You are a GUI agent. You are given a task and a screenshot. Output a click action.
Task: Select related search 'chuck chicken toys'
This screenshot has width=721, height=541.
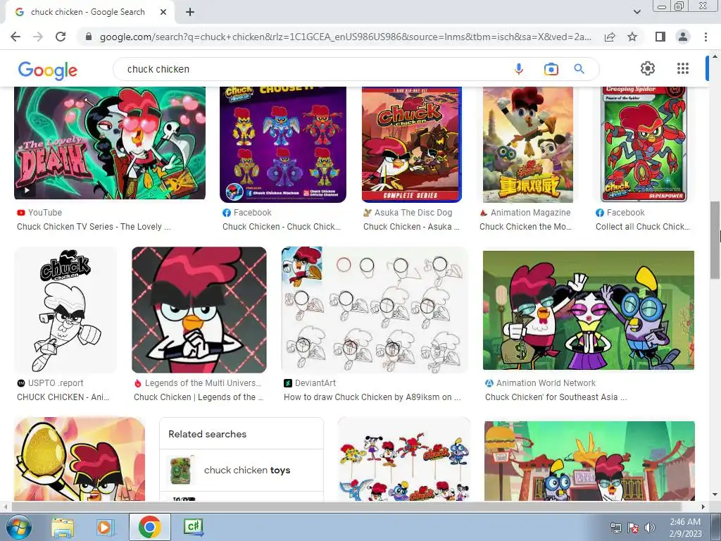click(242, 470)
